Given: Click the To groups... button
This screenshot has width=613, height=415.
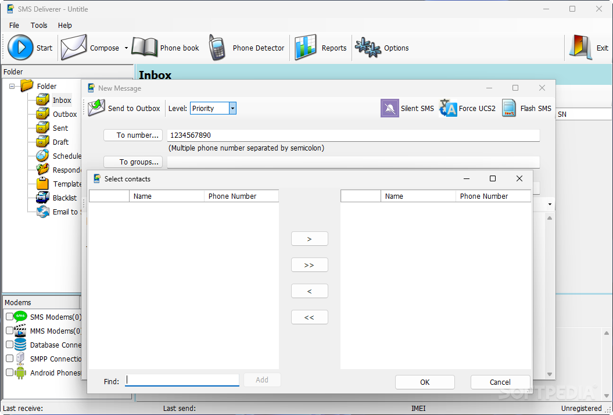Looking at the screenshot, I should [x=133, y=162].
